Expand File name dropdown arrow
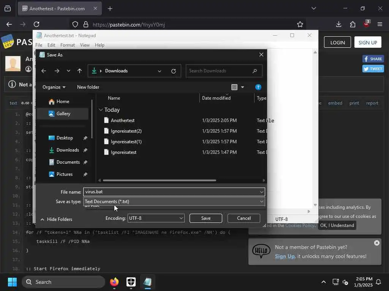The image size is (389, 291). pos(261,192)
